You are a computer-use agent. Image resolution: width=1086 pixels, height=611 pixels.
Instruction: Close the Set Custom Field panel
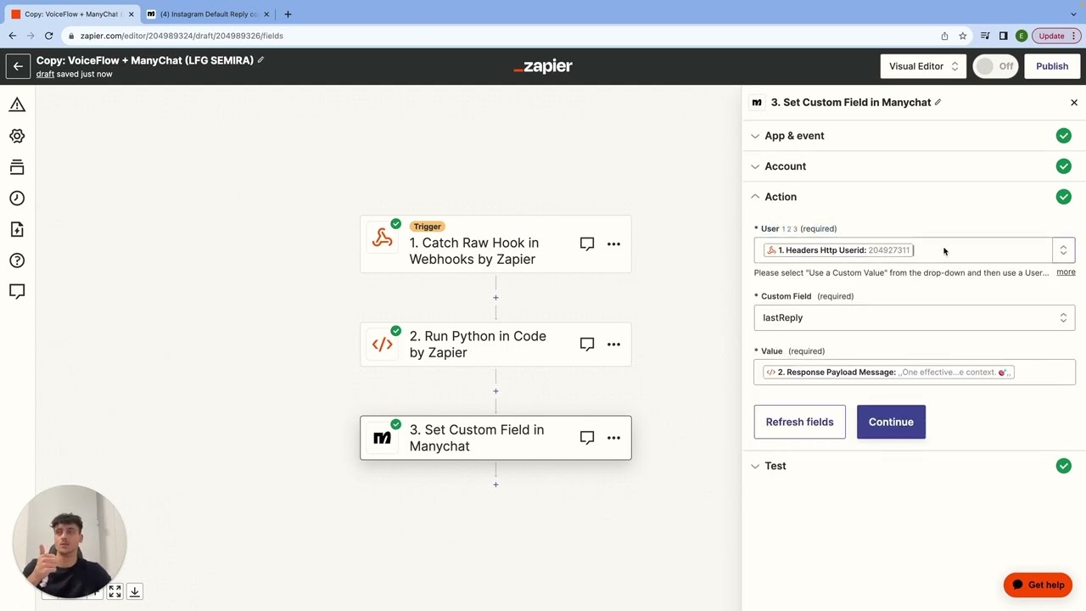click(1074, 103)
